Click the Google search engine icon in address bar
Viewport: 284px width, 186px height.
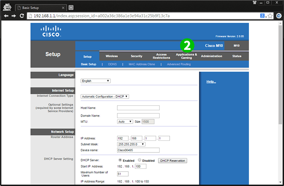point(262,16)
